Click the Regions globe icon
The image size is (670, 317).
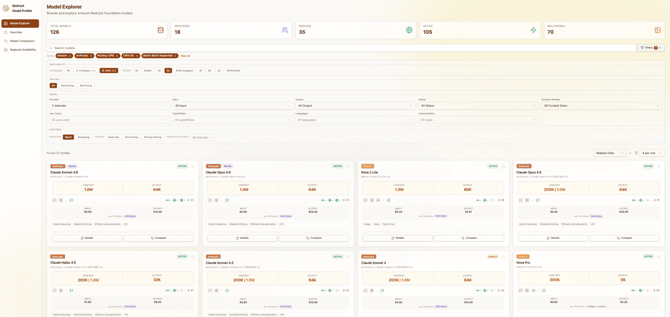[x=409, y=30]
